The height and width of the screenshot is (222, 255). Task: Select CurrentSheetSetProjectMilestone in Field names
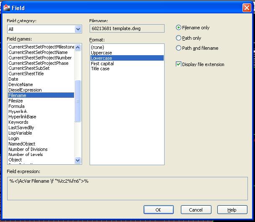[x=41, y=47]
